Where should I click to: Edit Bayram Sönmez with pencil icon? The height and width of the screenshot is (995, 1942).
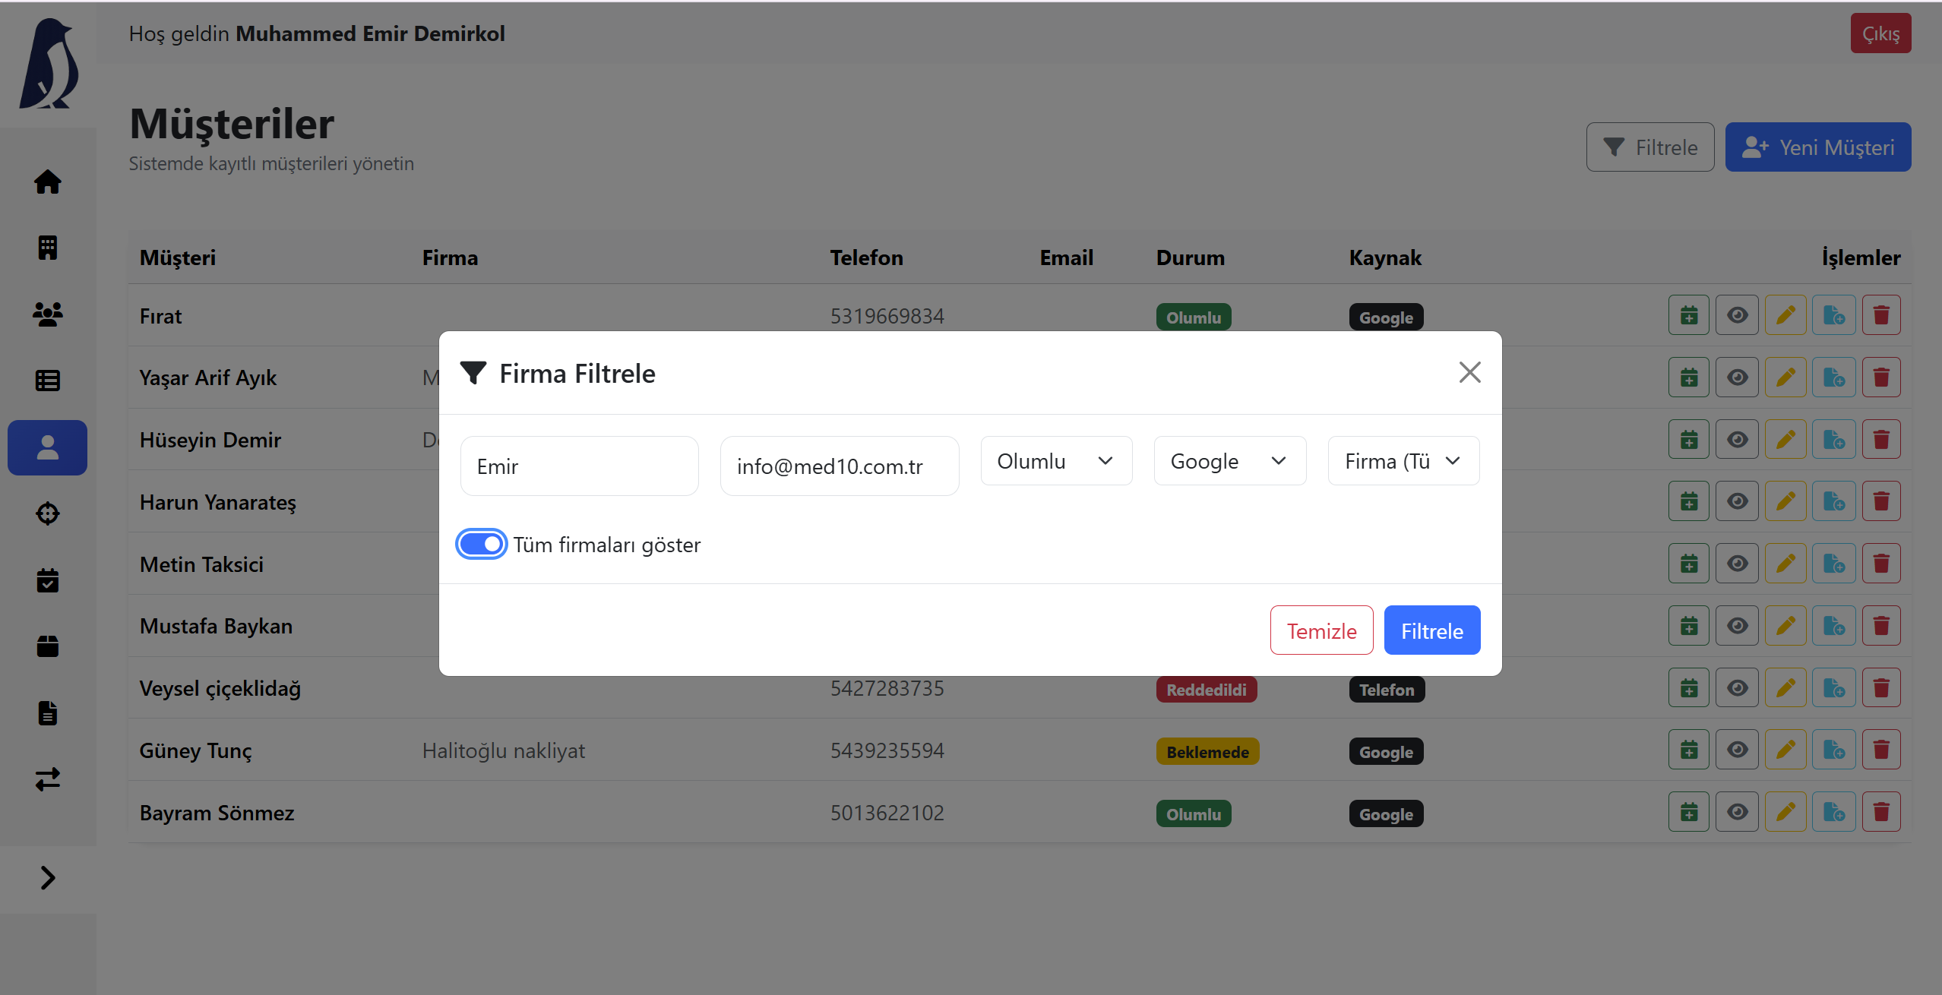[1785, 812]
